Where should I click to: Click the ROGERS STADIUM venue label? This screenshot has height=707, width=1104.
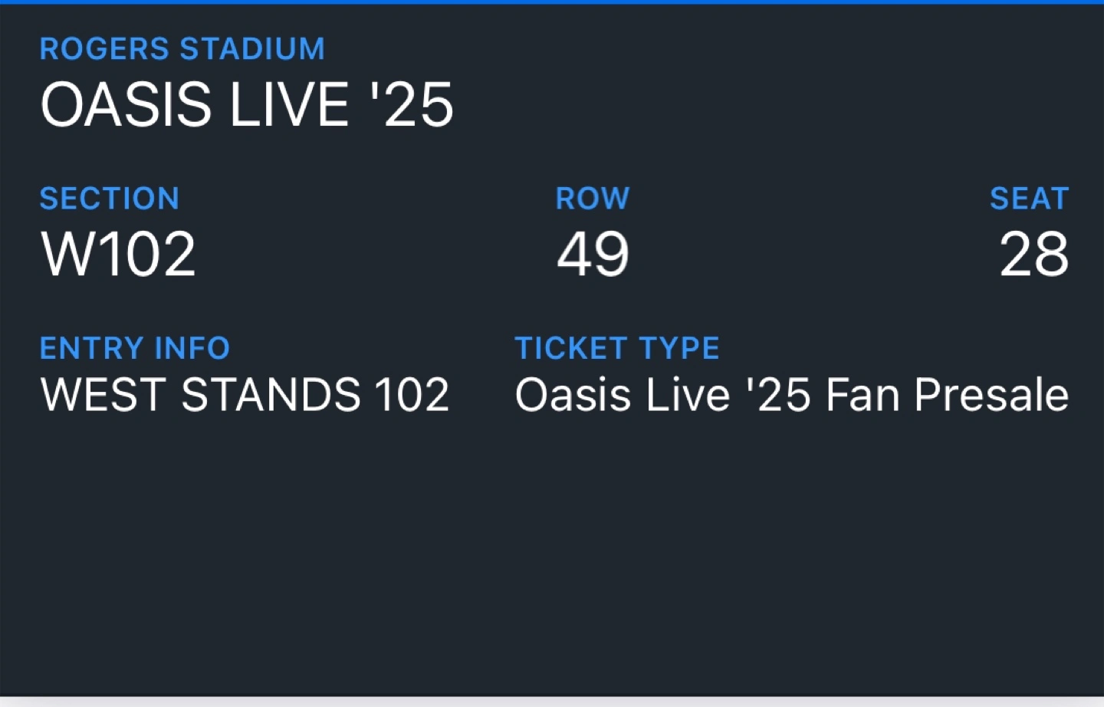click(182, 49)
